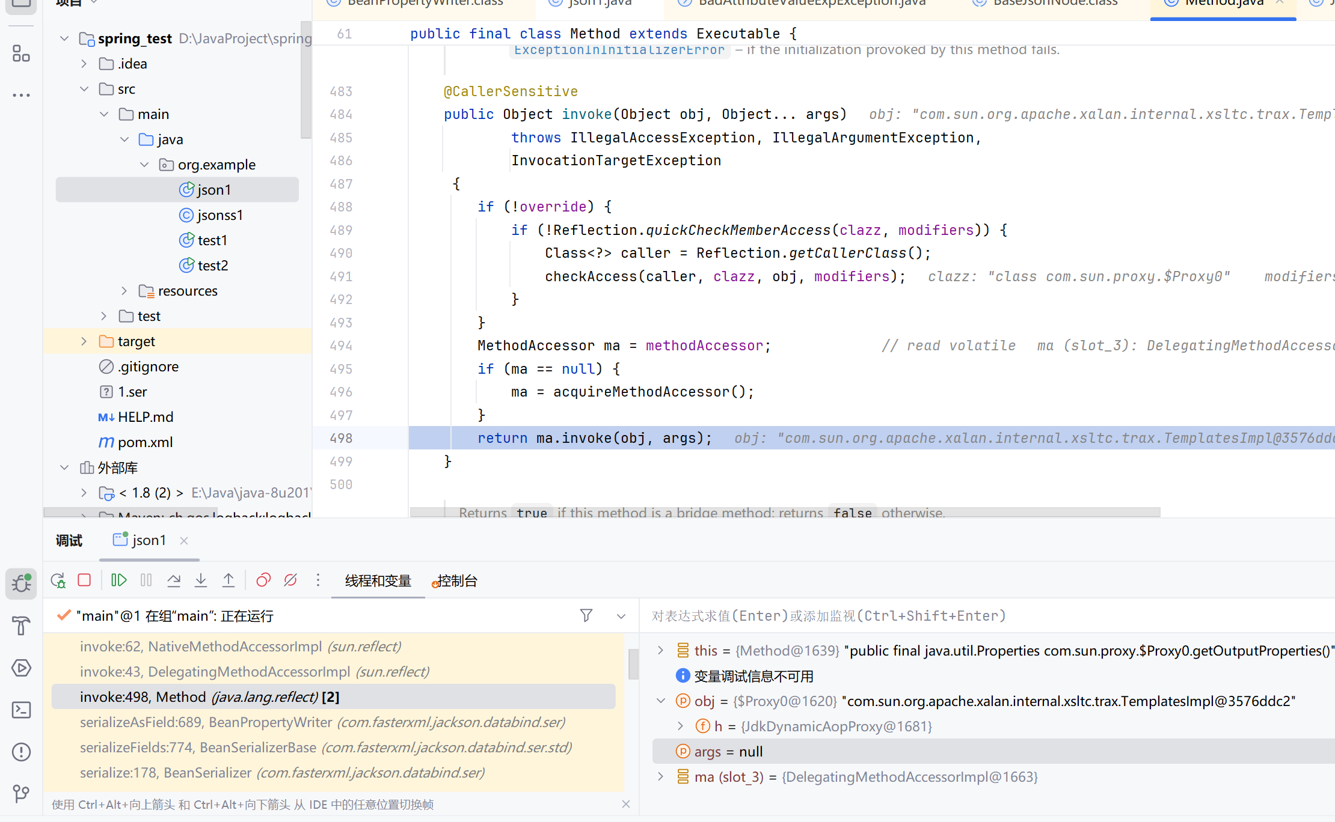
Task: Collapse the src folder
Action: click(84, 89)
